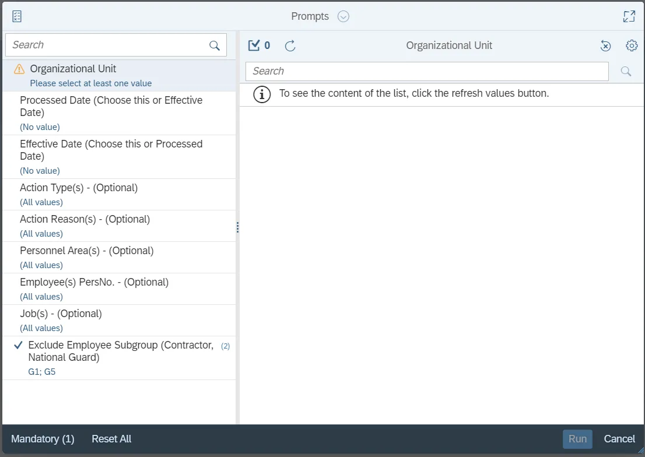Click the prompt summary icon top-left
The width and height of the screenshot is (645, 457).
pyautogui.click(x=17, y=16)
